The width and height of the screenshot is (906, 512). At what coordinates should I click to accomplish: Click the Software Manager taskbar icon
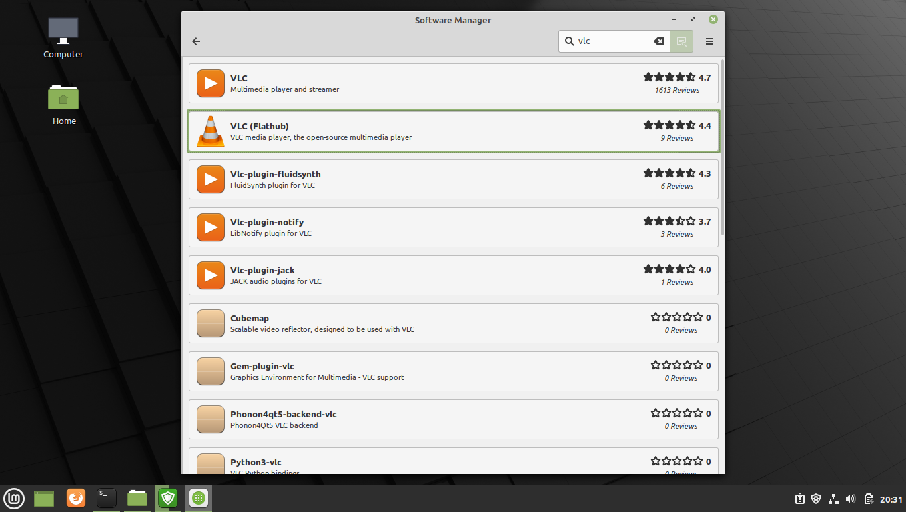point(199,498)
